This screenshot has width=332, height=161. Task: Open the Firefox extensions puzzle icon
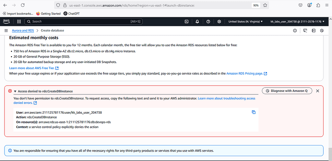pyautogui.click(x=318, y=5)
